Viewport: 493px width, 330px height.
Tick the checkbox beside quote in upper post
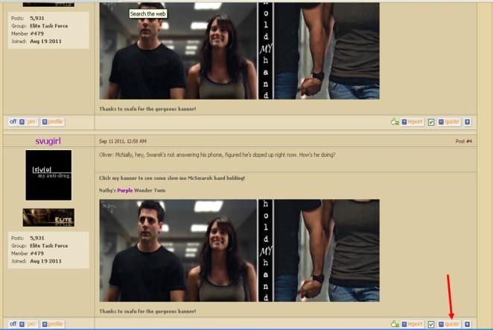431,122
